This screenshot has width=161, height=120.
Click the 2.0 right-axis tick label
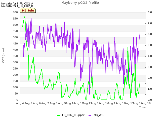150,78
